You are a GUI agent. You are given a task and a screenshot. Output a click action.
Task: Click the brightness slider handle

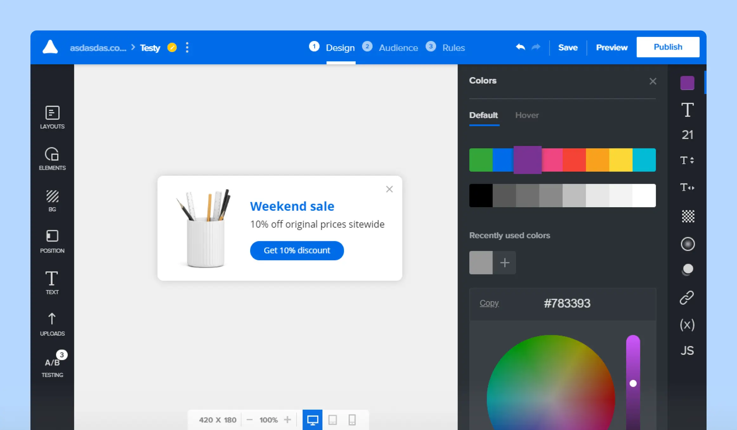pyautogui.click(x=633, y=383)
